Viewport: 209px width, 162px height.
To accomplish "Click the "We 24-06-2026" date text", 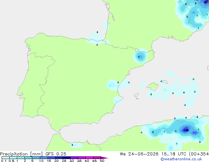I will tap(139, 154).
